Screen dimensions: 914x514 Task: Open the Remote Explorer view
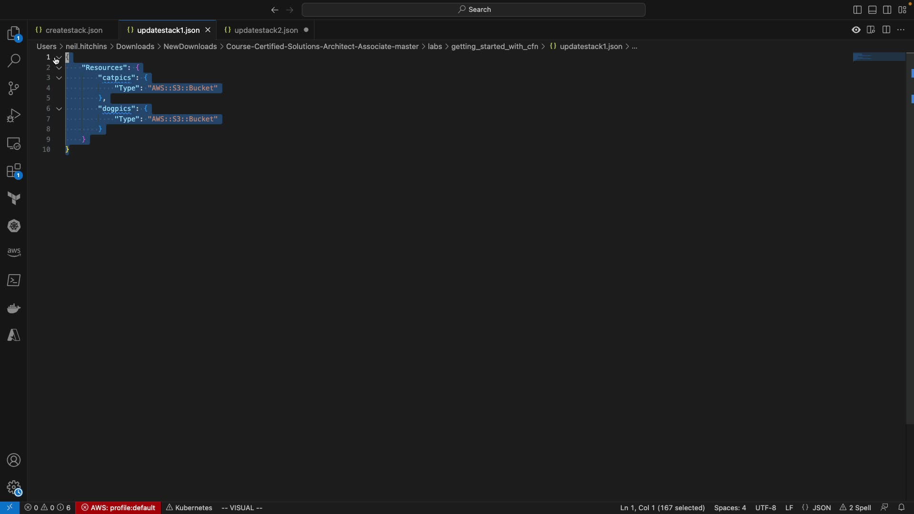pyautogui.click(x=14, y=144)
